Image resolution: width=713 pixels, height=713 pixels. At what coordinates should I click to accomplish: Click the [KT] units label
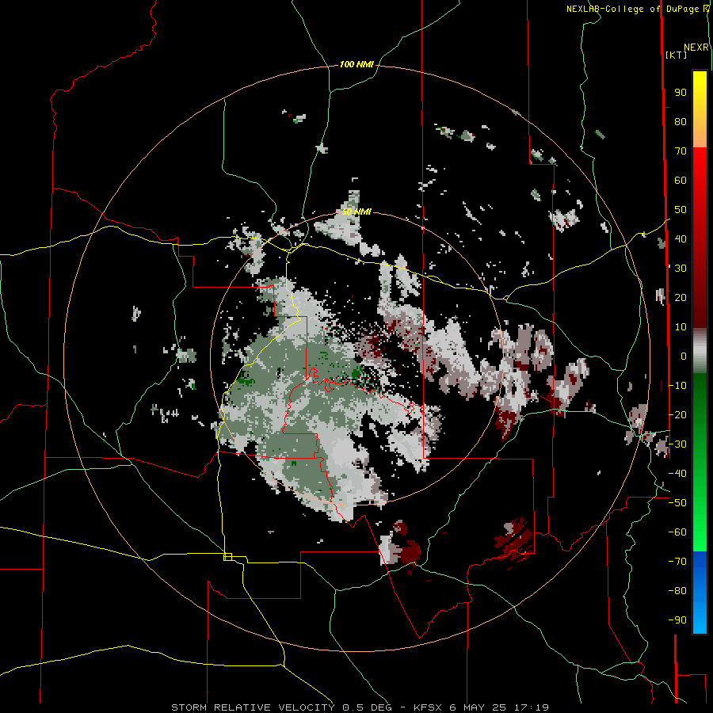pos(676,55)
